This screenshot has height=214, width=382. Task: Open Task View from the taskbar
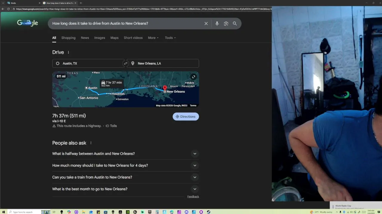click(54, 212)
